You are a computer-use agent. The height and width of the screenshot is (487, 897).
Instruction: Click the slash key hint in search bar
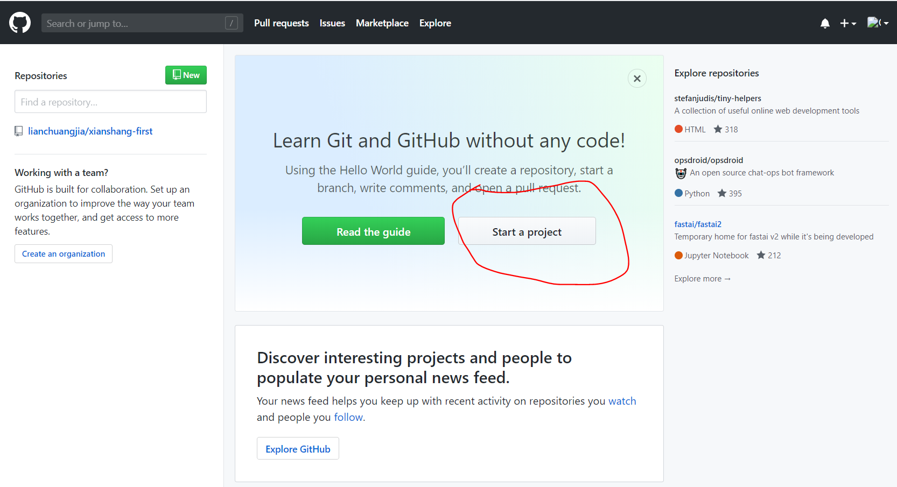pyautogui.click(x=231, y=23)
